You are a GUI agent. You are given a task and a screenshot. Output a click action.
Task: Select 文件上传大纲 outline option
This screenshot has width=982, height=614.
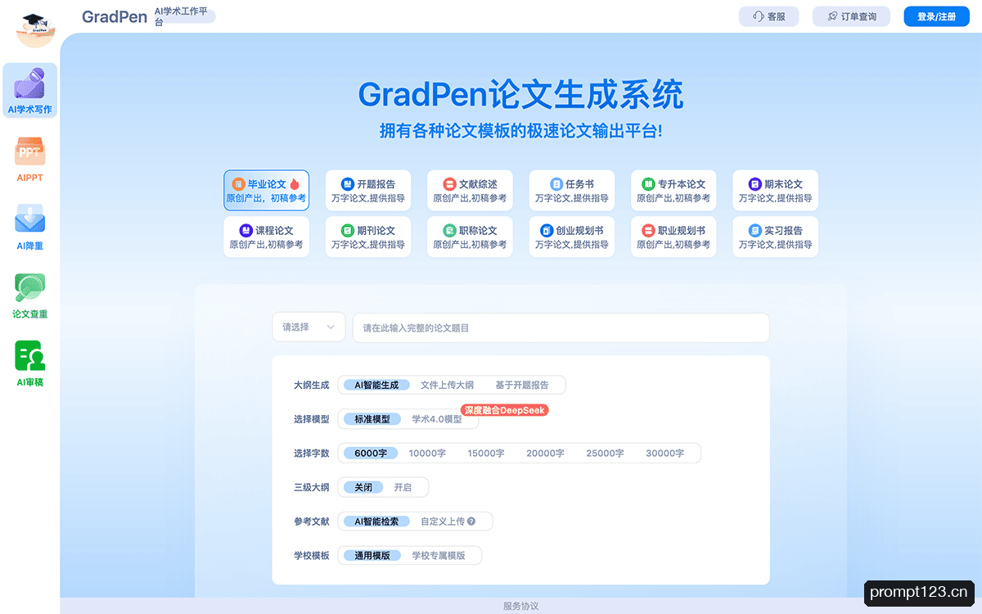point(447,385)
